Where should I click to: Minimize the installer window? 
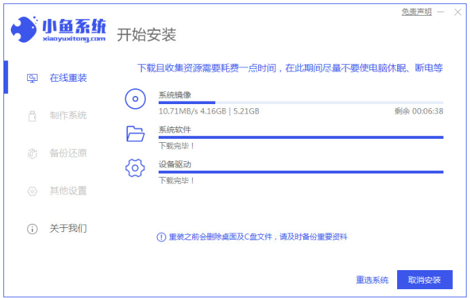440,12
